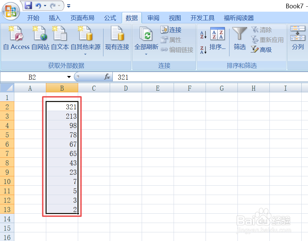Open the 排序 sort dialog
The image size is (308, 241).
pyautogui.click(x=218, y=39)
